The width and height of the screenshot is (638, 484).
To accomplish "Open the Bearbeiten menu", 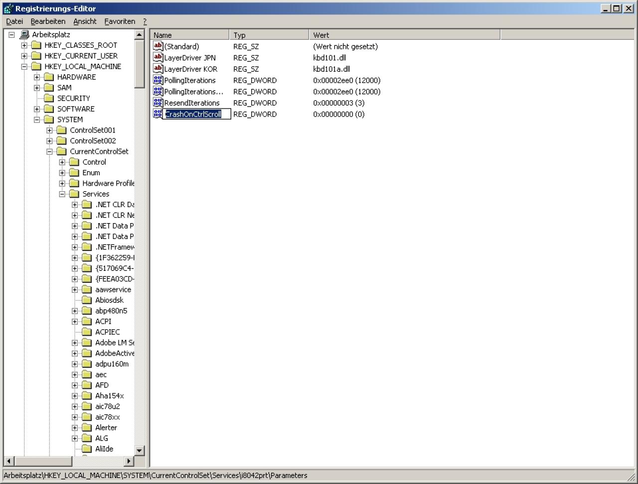I will coord(48,21).
